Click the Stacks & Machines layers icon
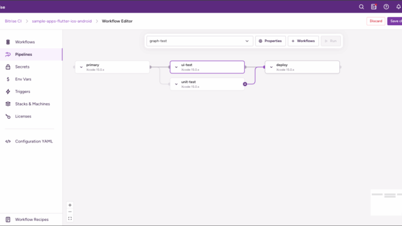The image size is (402, 226). coord(8,104)
